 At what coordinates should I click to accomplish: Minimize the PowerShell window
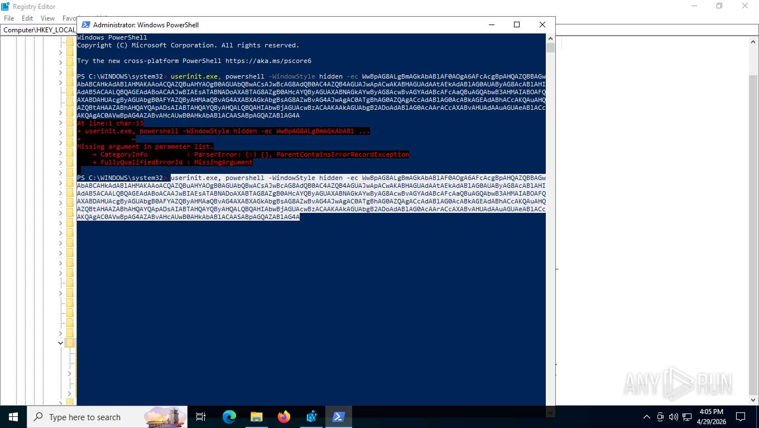[x=491, y=25]
